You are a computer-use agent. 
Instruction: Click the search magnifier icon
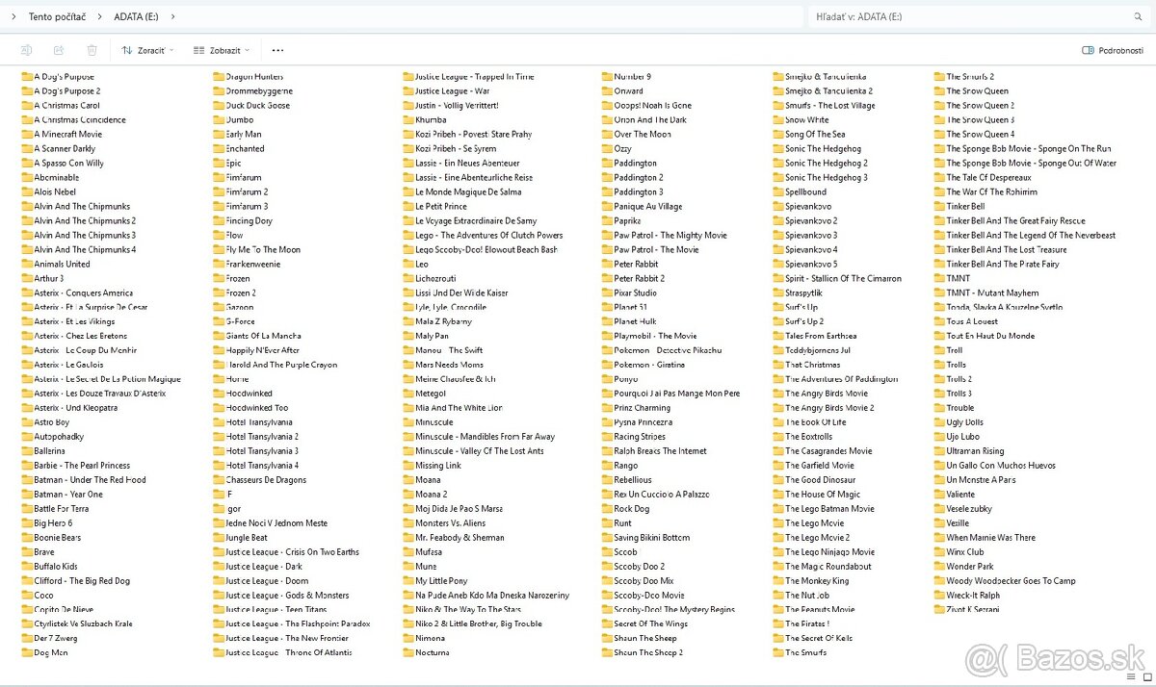1138,16
